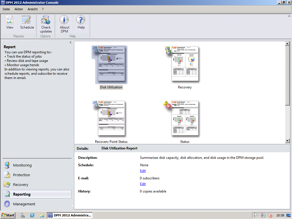
Task: Click the report list scrollbar thumb
Action: point(287,76)
